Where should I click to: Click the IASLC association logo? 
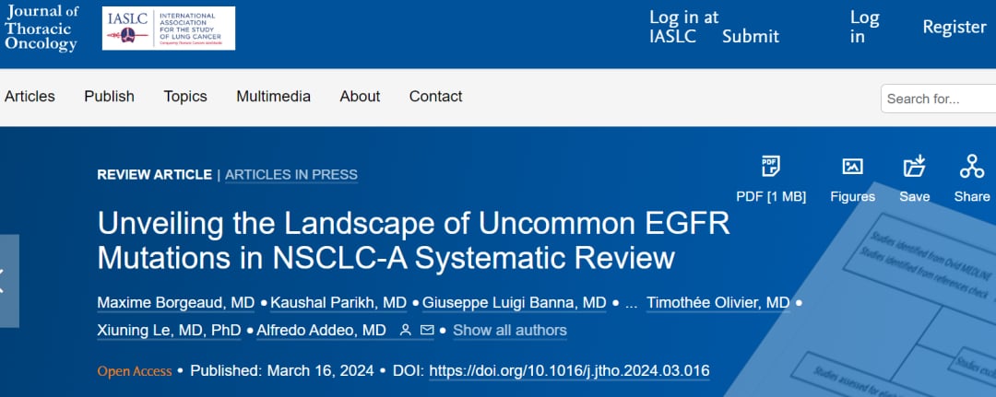168,29
